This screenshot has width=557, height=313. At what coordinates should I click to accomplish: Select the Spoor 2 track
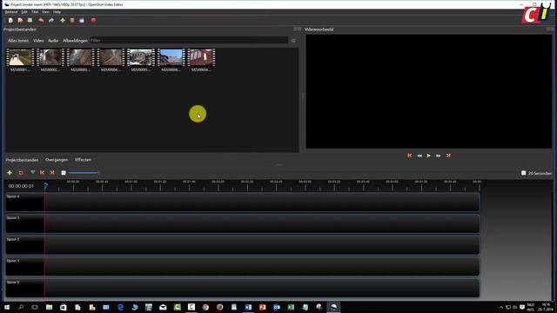click(x=243, y=244)
